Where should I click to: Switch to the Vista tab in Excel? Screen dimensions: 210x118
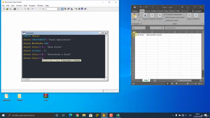coord(178,11)
